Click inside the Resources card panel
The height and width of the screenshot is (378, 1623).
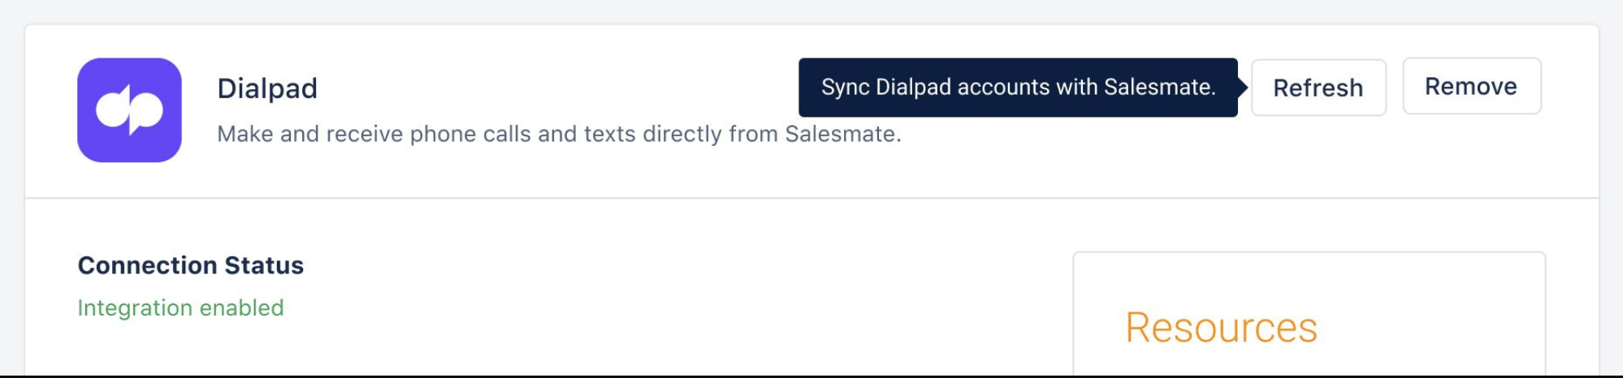pos(1309,315)
